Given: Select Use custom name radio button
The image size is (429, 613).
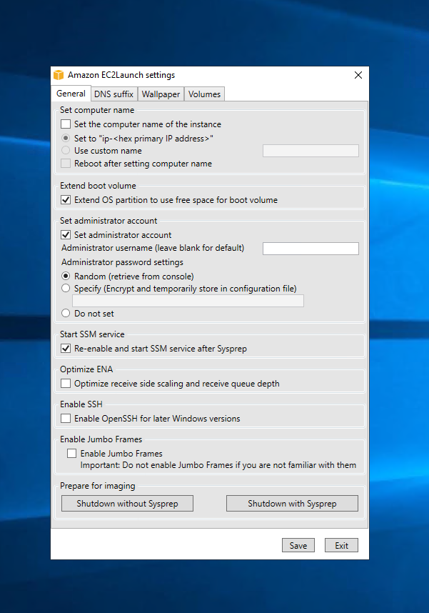Looking at the screenshot, I should pos(66,151).
